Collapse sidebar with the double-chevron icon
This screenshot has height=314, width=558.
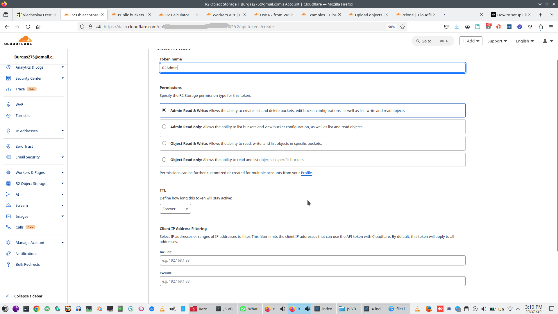(7, 296)
